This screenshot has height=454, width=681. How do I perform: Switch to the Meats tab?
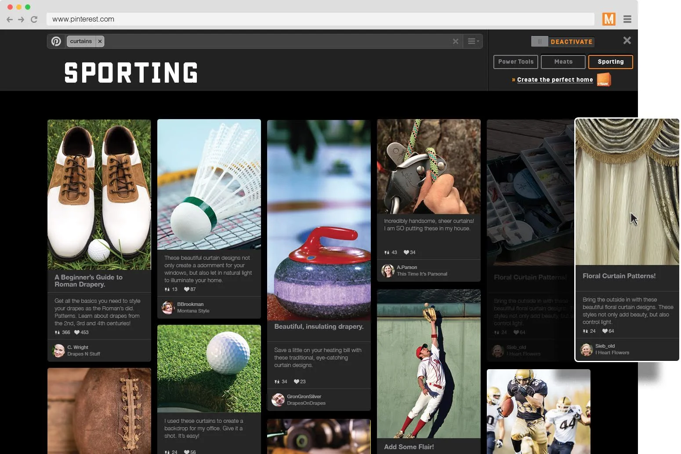coord(563,62)
